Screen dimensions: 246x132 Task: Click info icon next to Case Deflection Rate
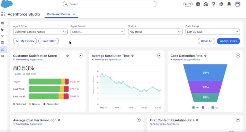[205, 56]
